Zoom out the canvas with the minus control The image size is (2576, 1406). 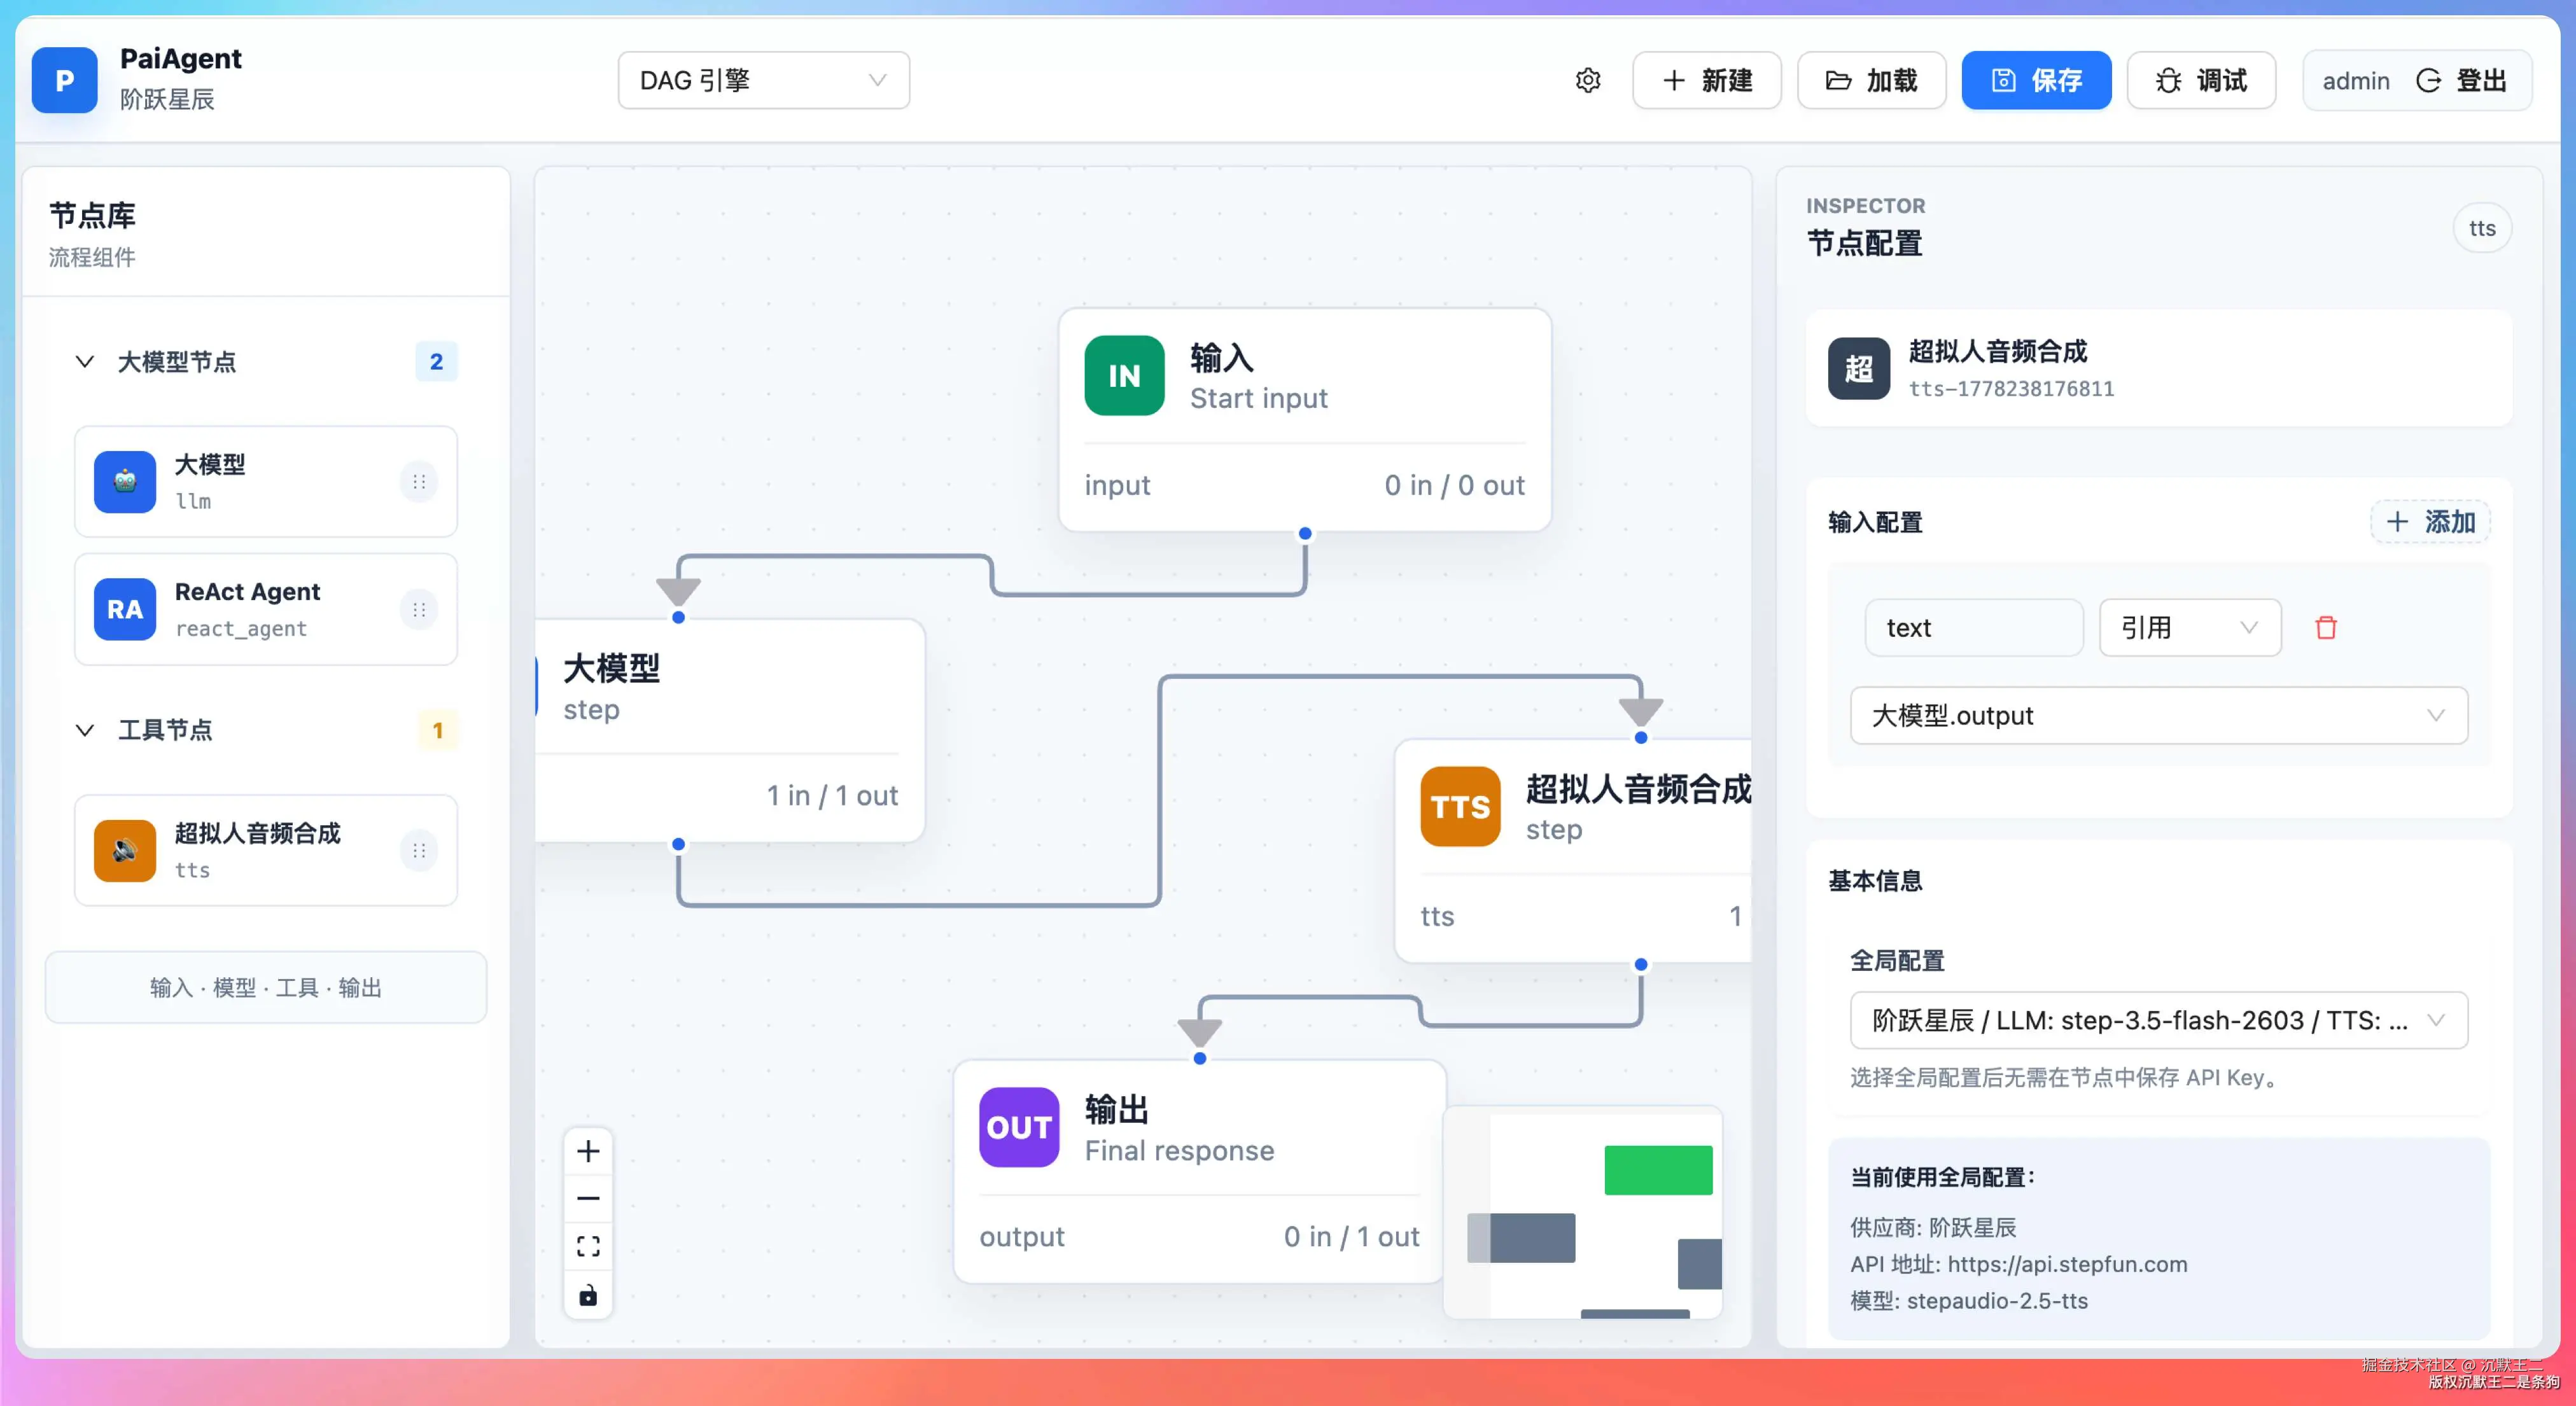(x=588, y=1198)
